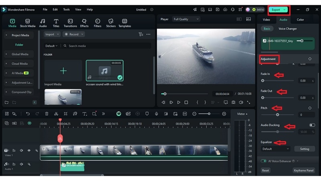Open the Stickers tab
The width and height of the screenshot is (321, 181).
(111, 23)
